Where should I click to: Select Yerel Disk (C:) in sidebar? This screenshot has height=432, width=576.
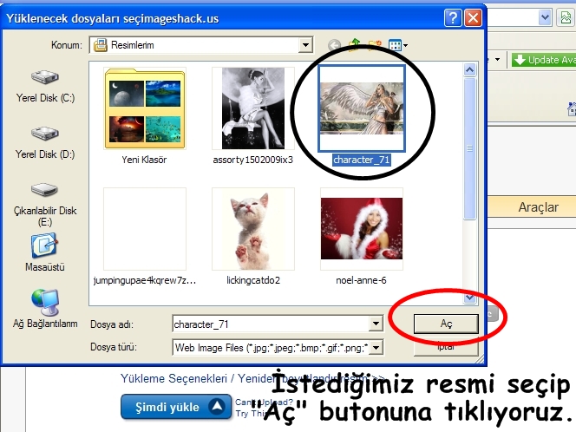coord(44,85)
